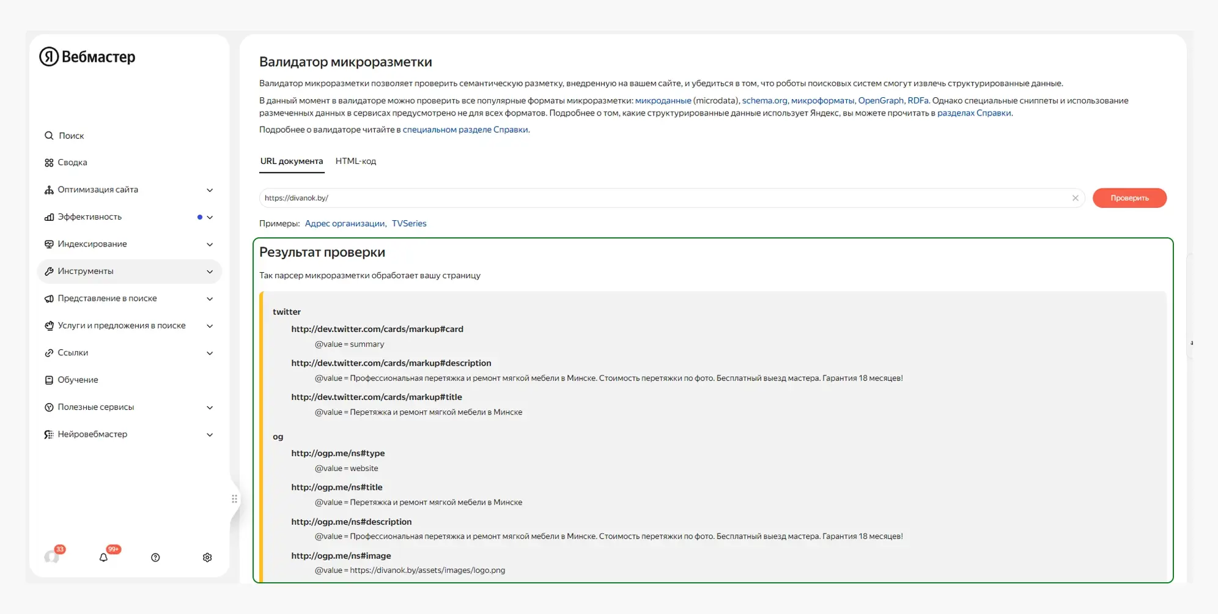This screenshot has width=1218, height=614.
Task: Open Сводка via its grid icon
Action: pos(49,163)
